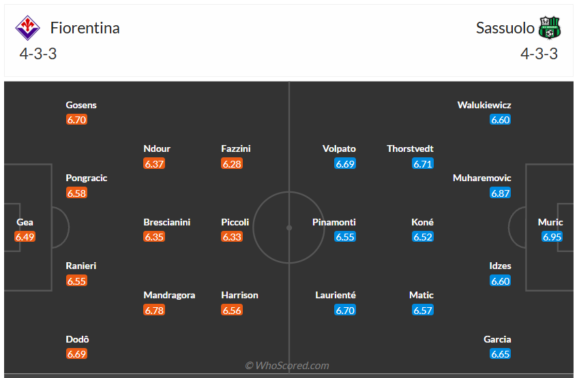Click player name Koné
The height and width of the screenshot is (378, 579).
423,222
